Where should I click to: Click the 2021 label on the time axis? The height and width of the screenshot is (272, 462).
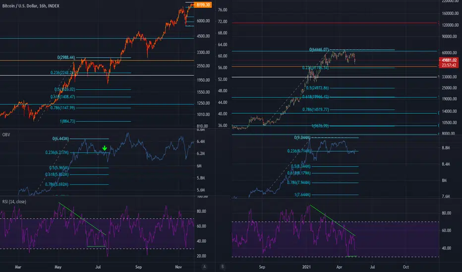[x=307, y=267]
